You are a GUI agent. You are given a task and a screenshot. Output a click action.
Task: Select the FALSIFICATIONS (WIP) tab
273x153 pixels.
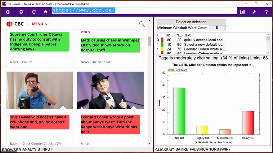tap(211, 150)
